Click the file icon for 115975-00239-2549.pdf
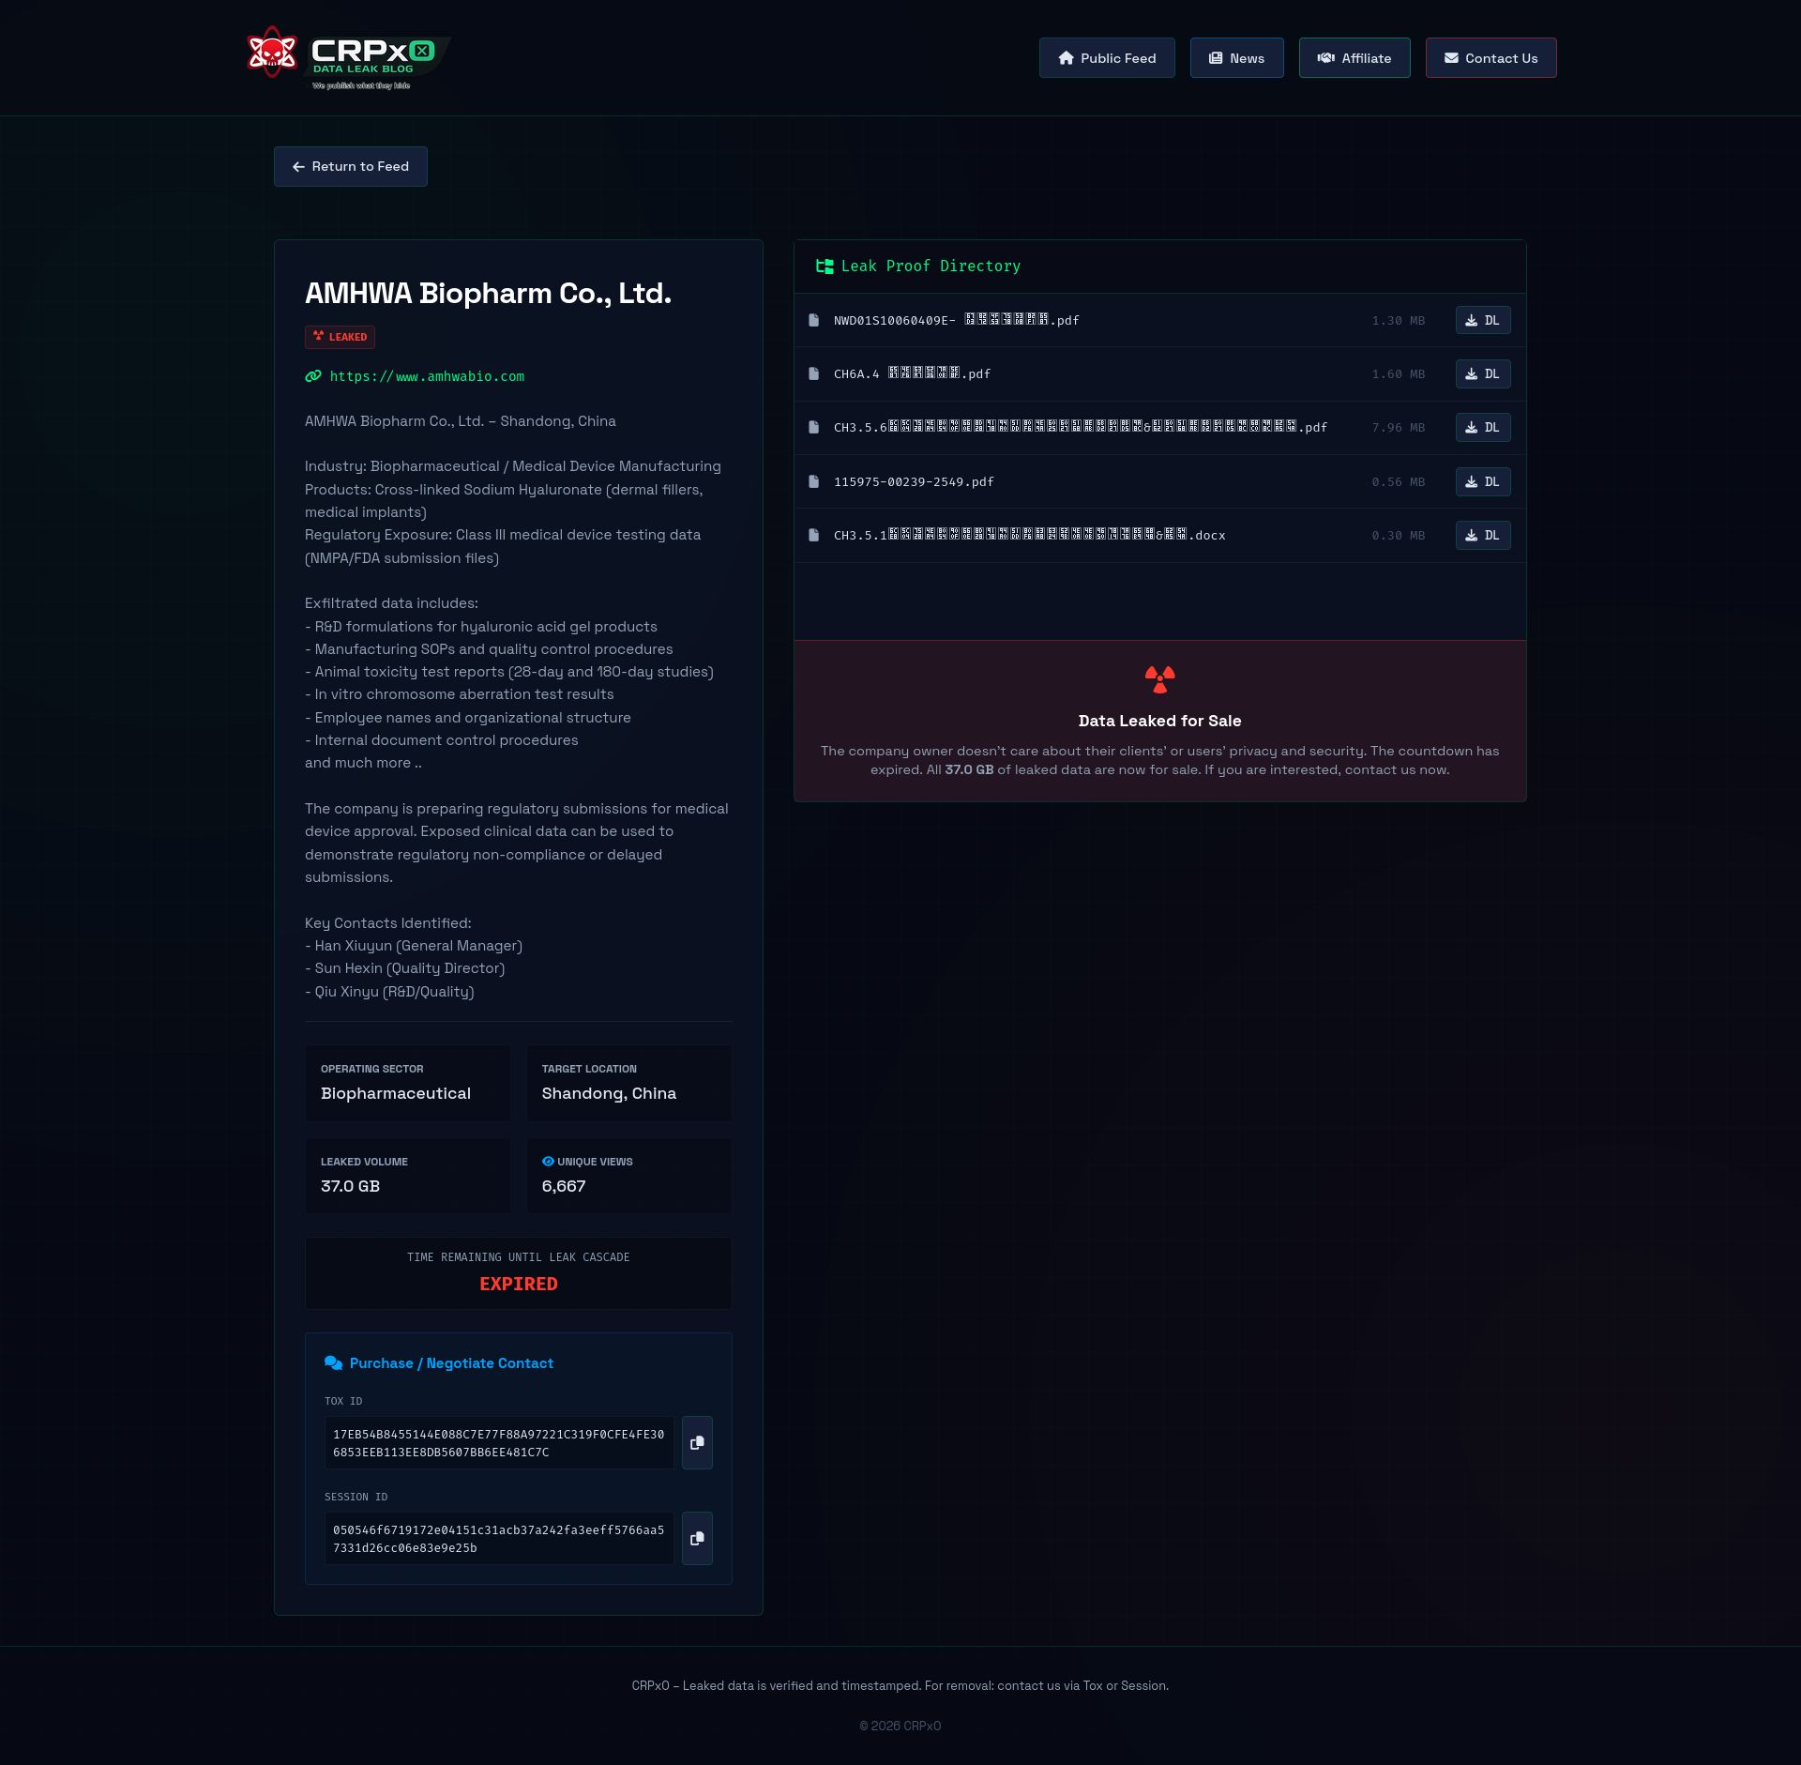Screen dimensions: 1801x1765 814,482
